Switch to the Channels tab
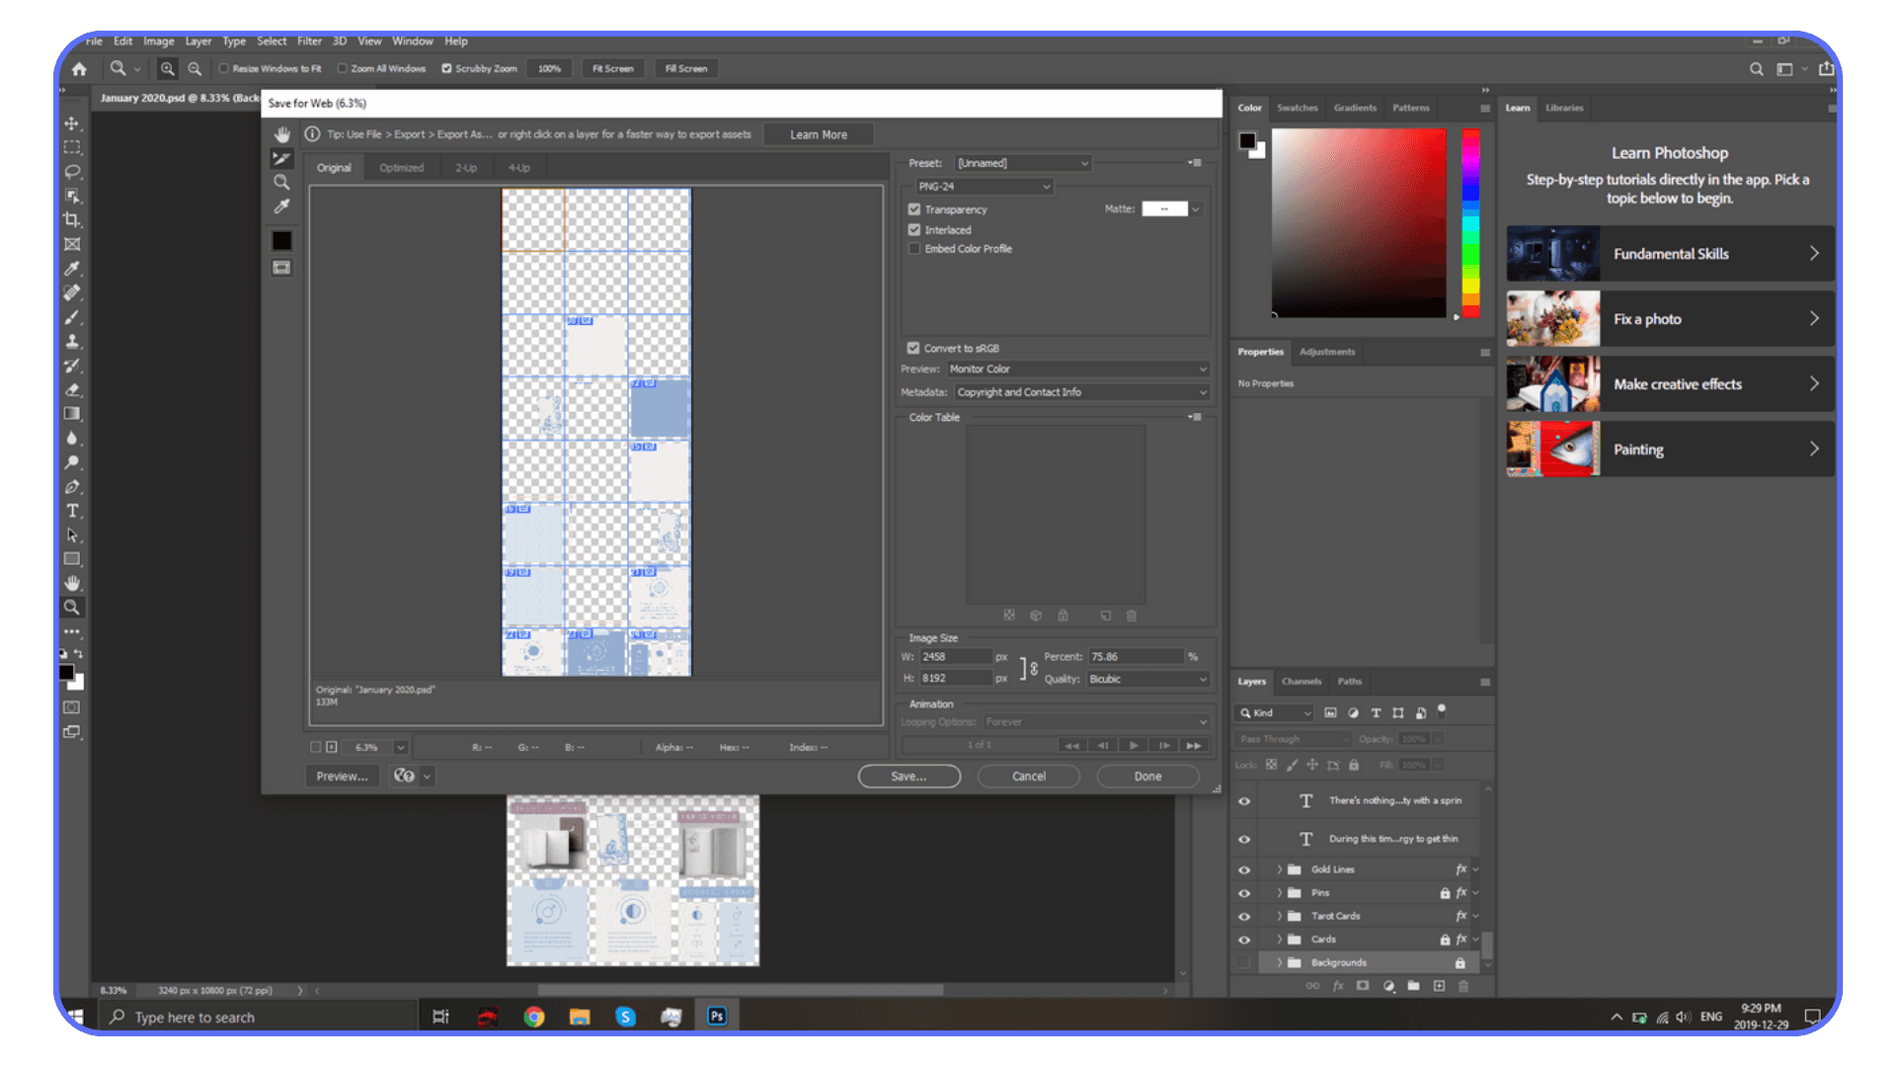Screen dimensions: 1896x1067 (1301, 682)
